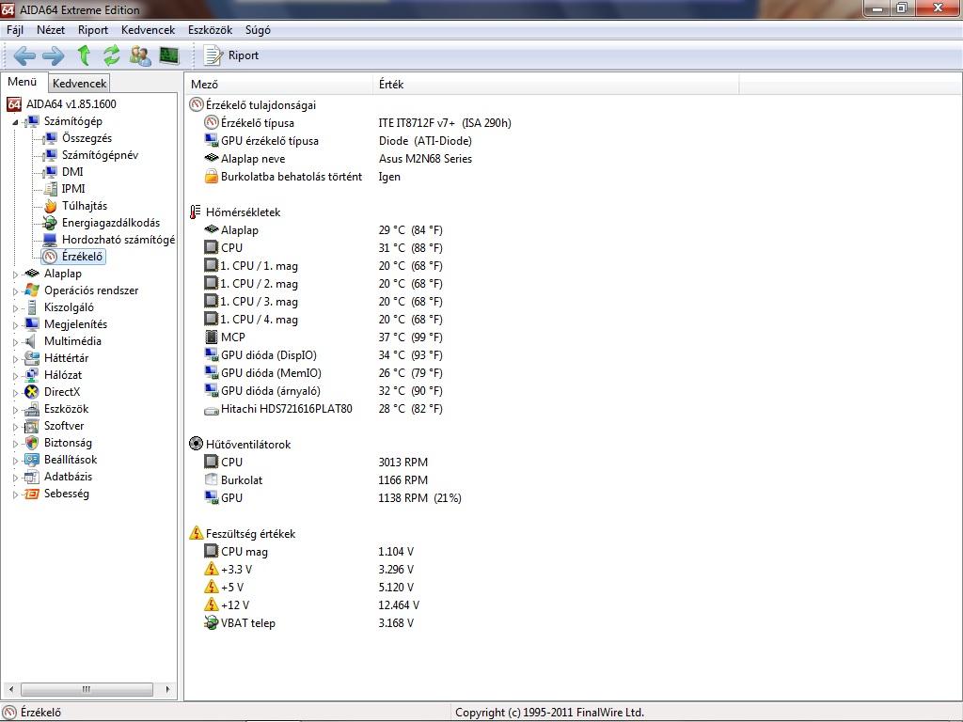Open the Riport menu
The height and width of the screenshot is (722, 963).
click(x=93, y=30)
